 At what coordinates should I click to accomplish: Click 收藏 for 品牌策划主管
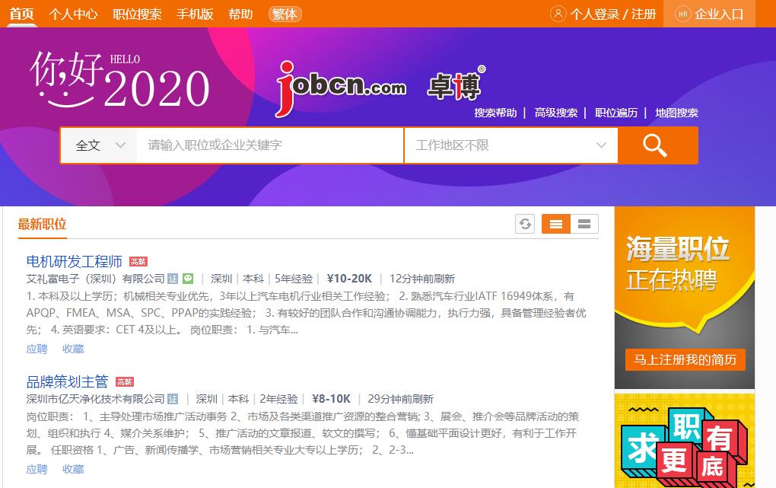[73, 469]
